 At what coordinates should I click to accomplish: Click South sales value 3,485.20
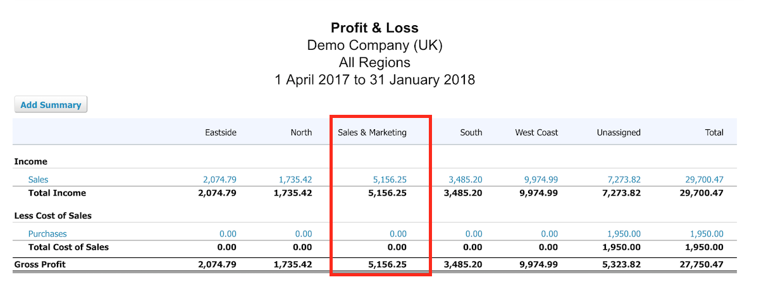tap(465, 180)
